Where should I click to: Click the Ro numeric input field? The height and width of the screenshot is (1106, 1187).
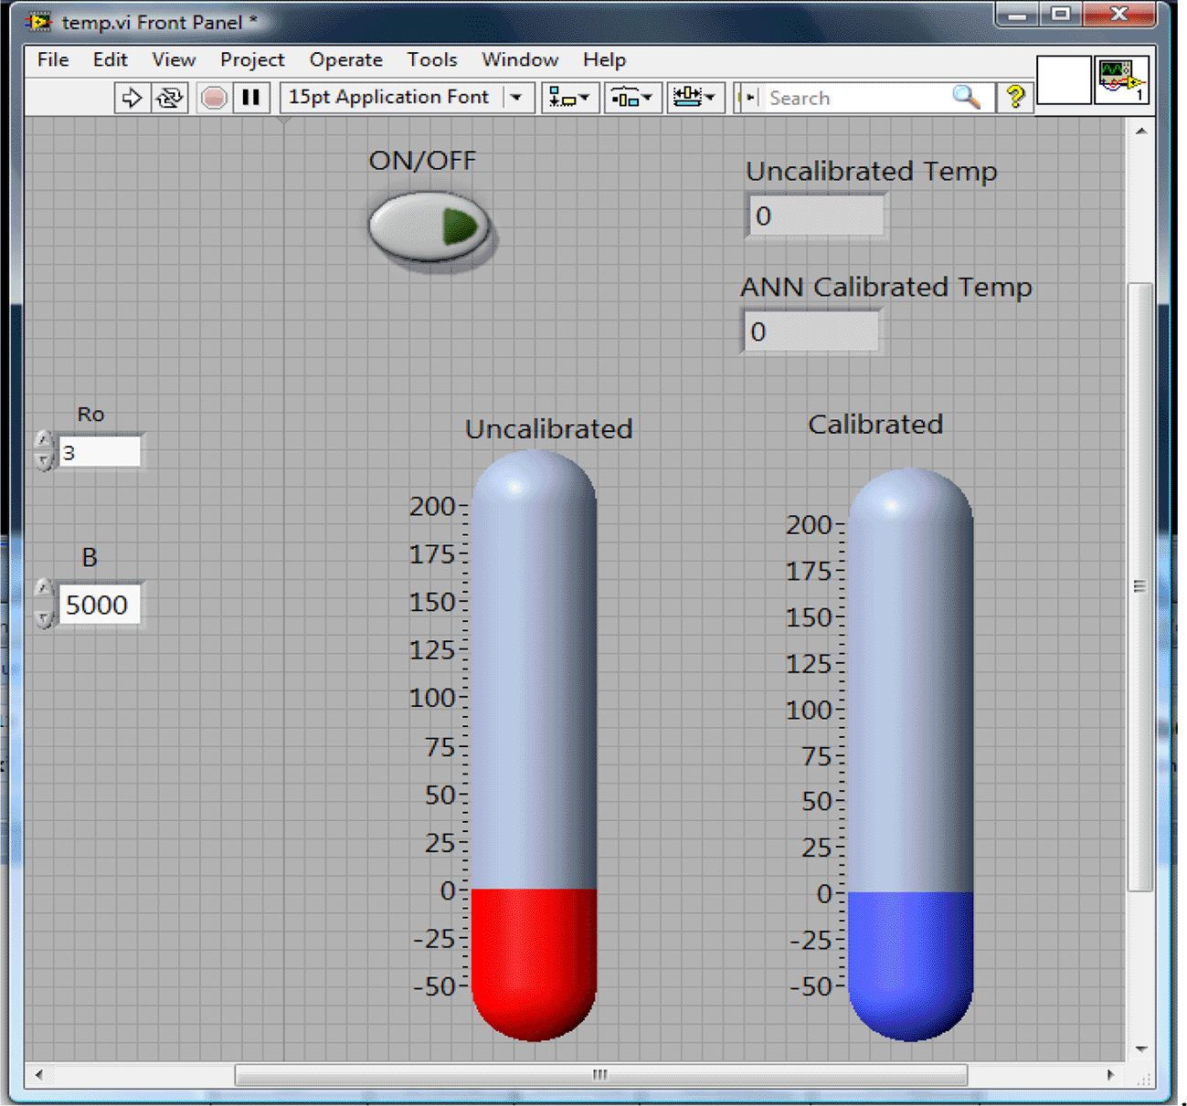pyautogui.click(x=100, y=452)
